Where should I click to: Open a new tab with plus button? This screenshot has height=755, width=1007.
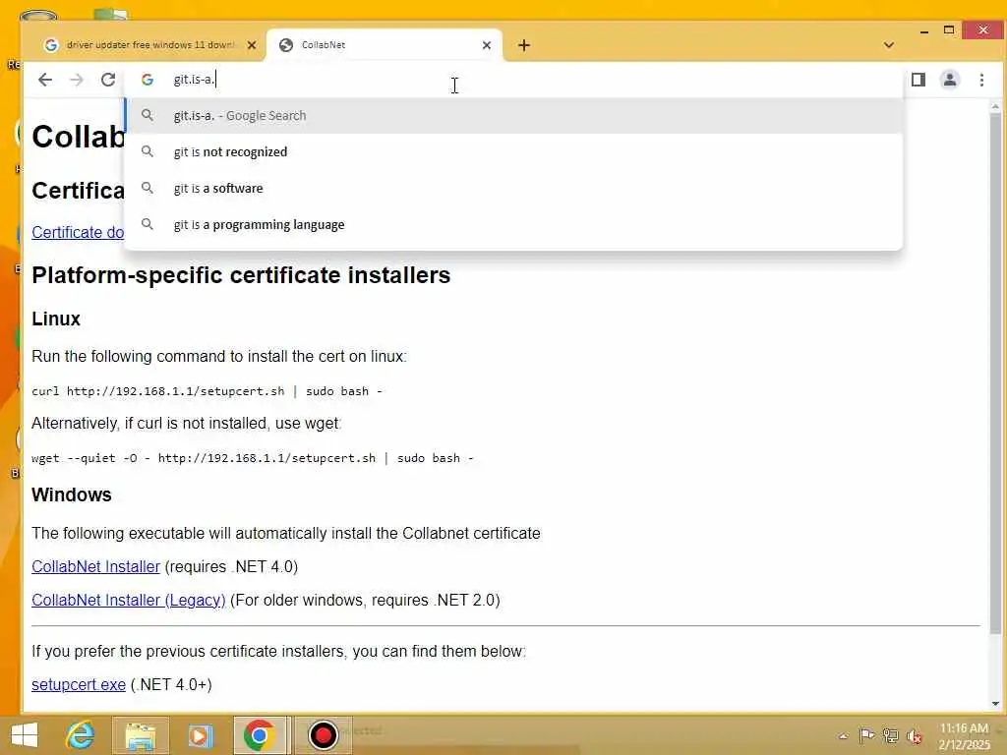(524, 45)
